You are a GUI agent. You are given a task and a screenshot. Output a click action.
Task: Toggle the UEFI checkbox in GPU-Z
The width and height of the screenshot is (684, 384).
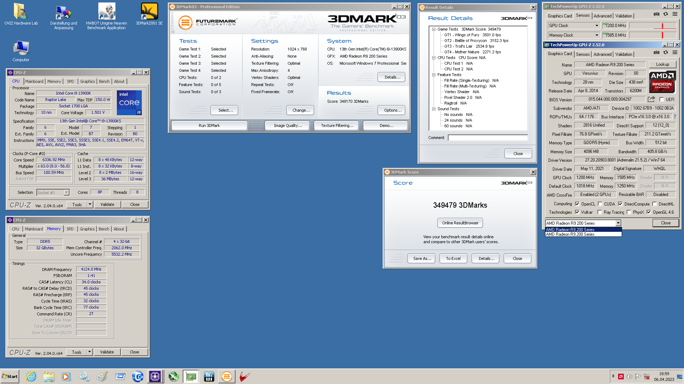click(x=662, y=100)
